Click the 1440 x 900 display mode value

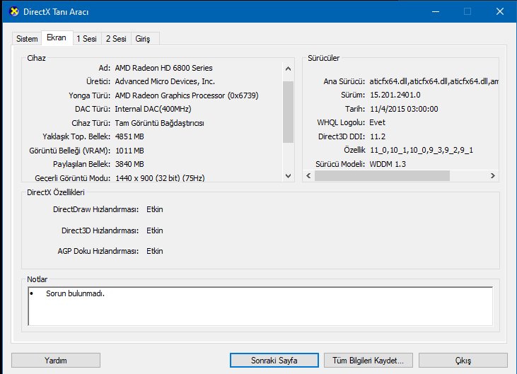tap(160, 178)
